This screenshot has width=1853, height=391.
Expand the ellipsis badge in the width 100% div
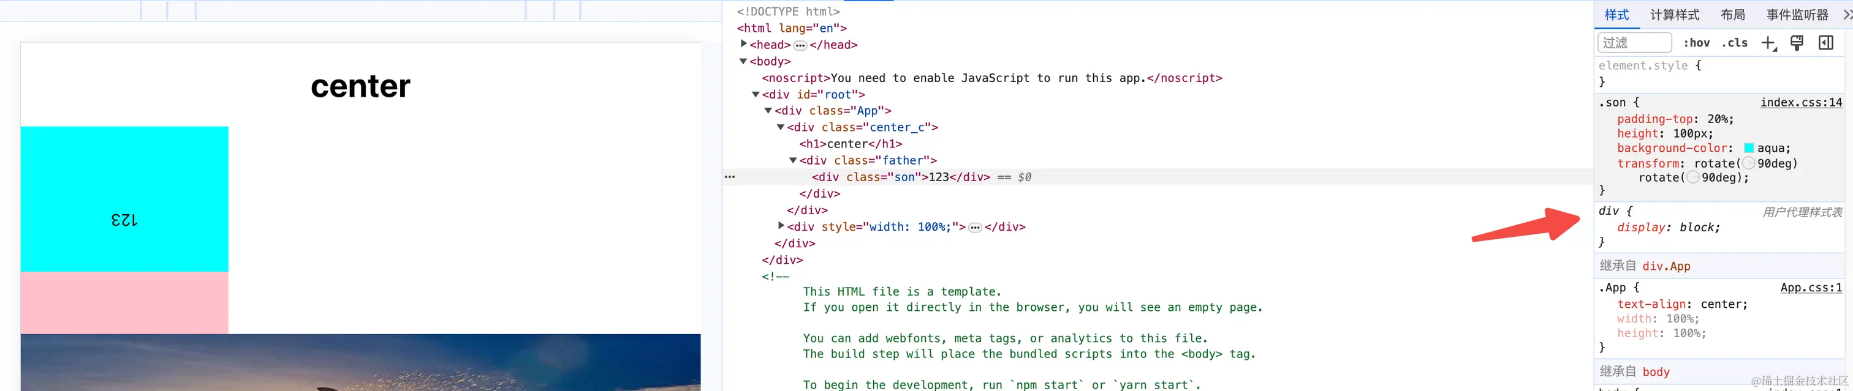[x=976, y=228]
